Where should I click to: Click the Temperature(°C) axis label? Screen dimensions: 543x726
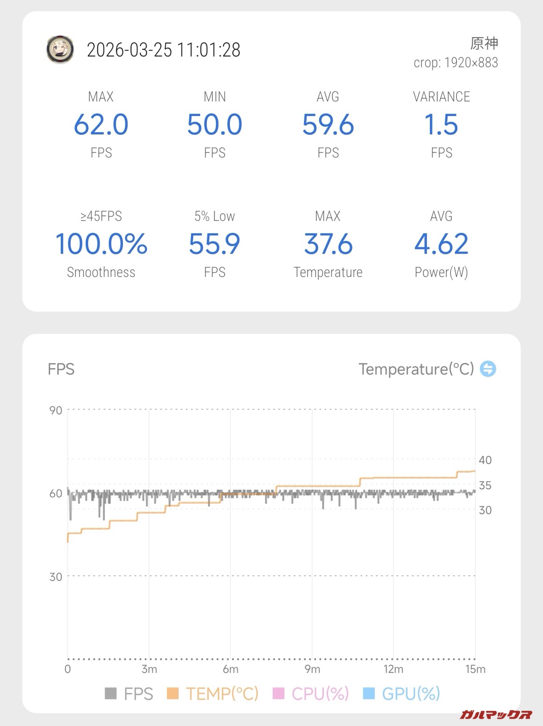416,369
